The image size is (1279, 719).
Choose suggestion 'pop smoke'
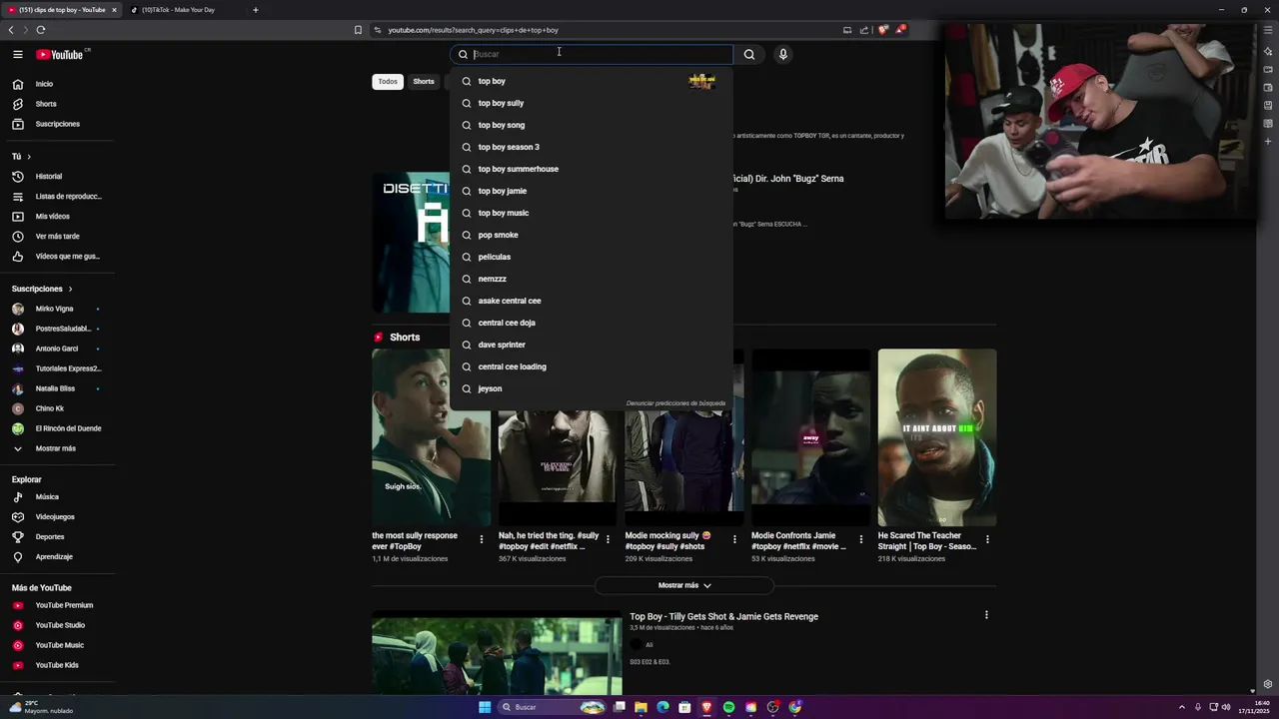pyautogui.click(x=592, y=235)
